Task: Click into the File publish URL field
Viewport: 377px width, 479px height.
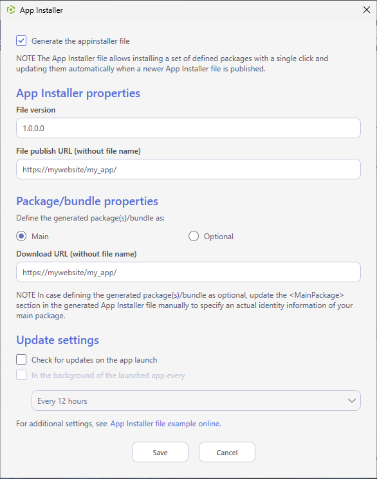Action: 188,169
